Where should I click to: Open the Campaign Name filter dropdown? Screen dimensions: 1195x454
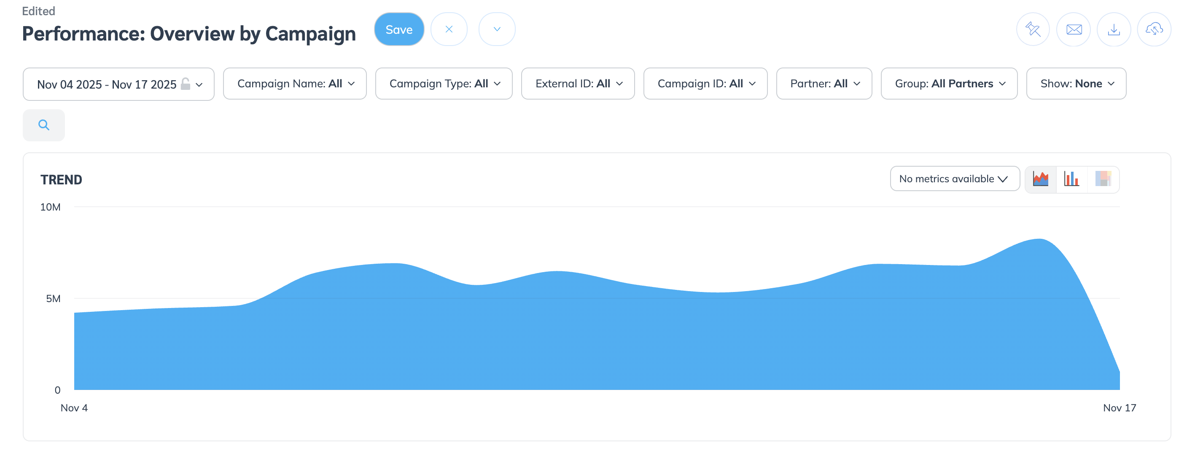tap(295, 84)
